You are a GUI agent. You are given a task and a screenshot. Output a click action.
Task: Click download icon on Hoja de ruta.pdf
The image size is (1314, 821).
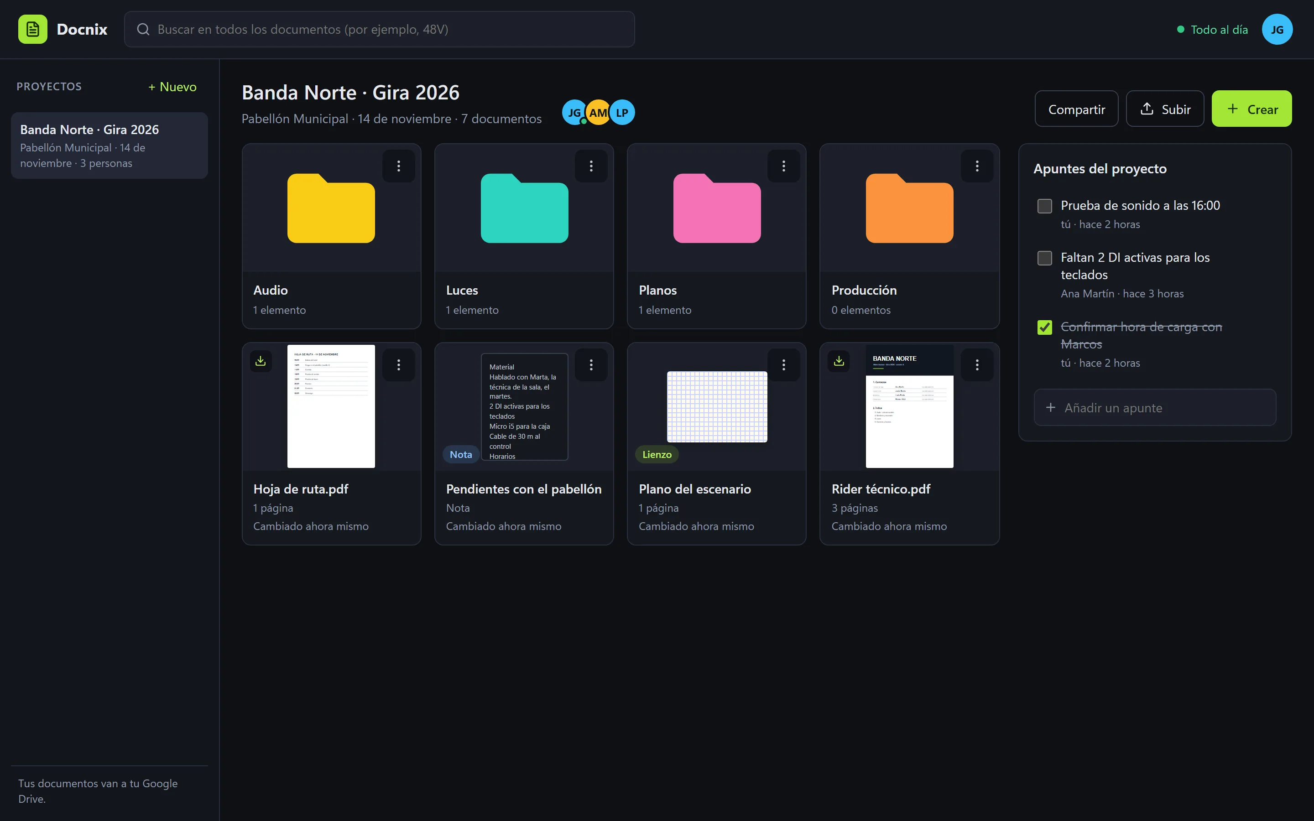click(x=261, y=361)
